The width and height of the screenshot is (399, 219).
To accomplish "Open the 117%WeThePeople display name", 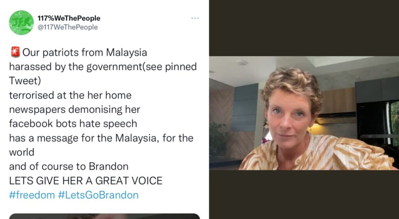I will click(69, 18).
